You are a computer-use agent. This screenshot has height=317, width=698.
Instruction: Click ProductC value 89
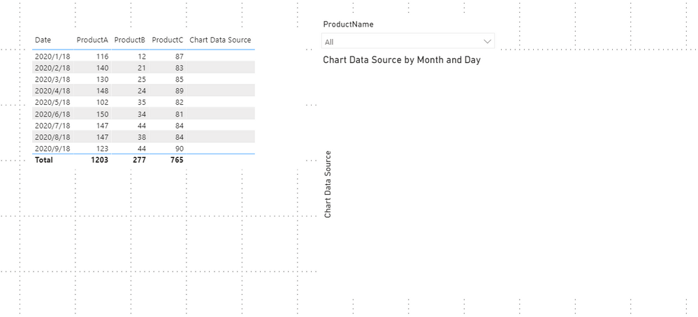click(x=179, y=91)
